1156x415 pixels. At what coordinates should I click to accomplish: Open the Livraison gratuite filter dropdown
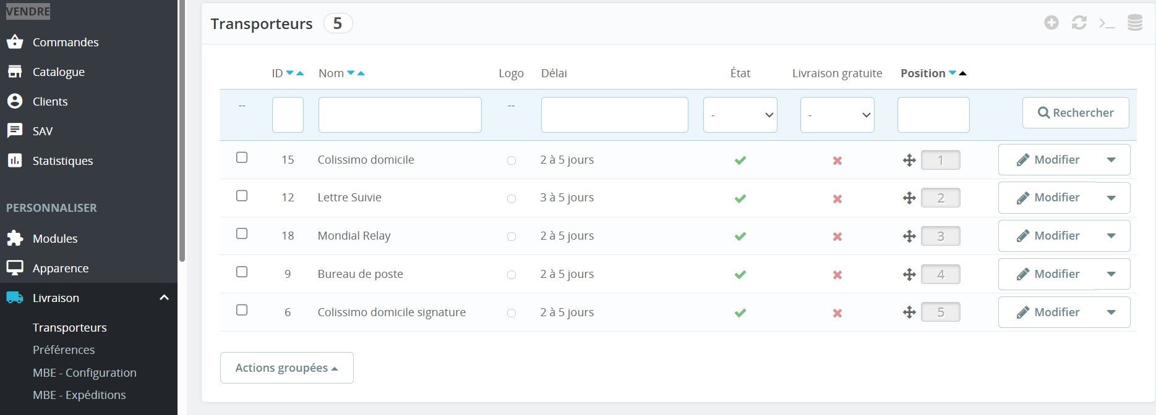point(837,114)
